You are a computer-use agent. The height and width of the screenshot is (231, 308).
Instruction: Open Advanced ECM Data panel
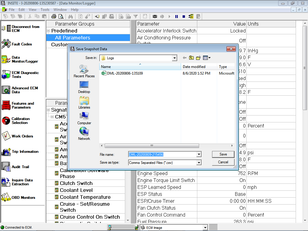click(x=8, y=90)
